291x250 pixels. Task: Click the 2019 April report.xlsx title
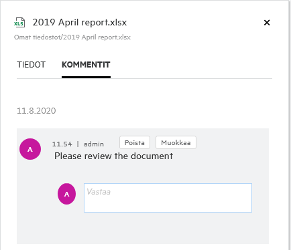coord(80,22)
